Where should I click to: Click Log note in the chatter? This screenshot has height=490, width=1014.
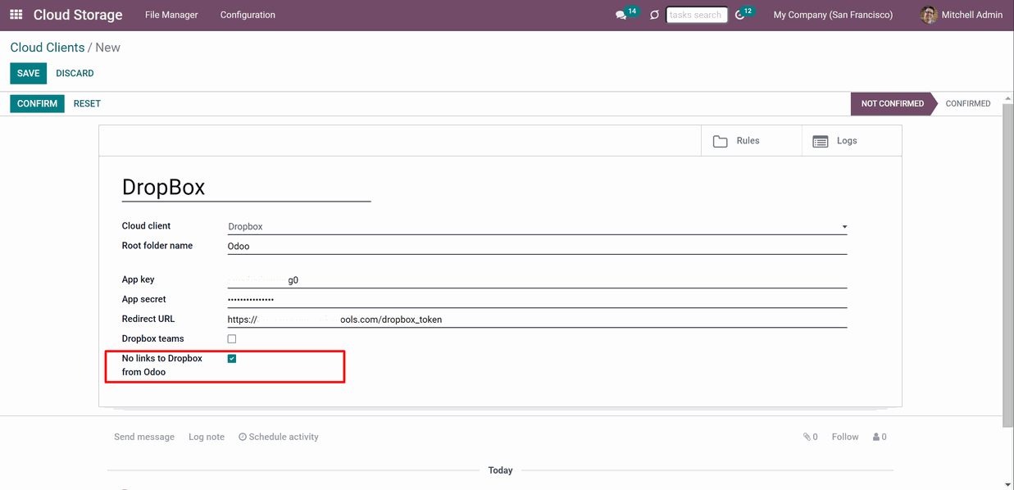coord(207,438)
